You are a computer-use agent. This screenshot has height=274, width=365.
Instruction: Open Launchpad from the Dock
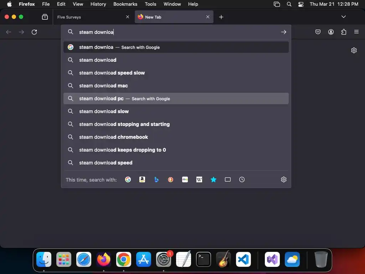point(64,259)
